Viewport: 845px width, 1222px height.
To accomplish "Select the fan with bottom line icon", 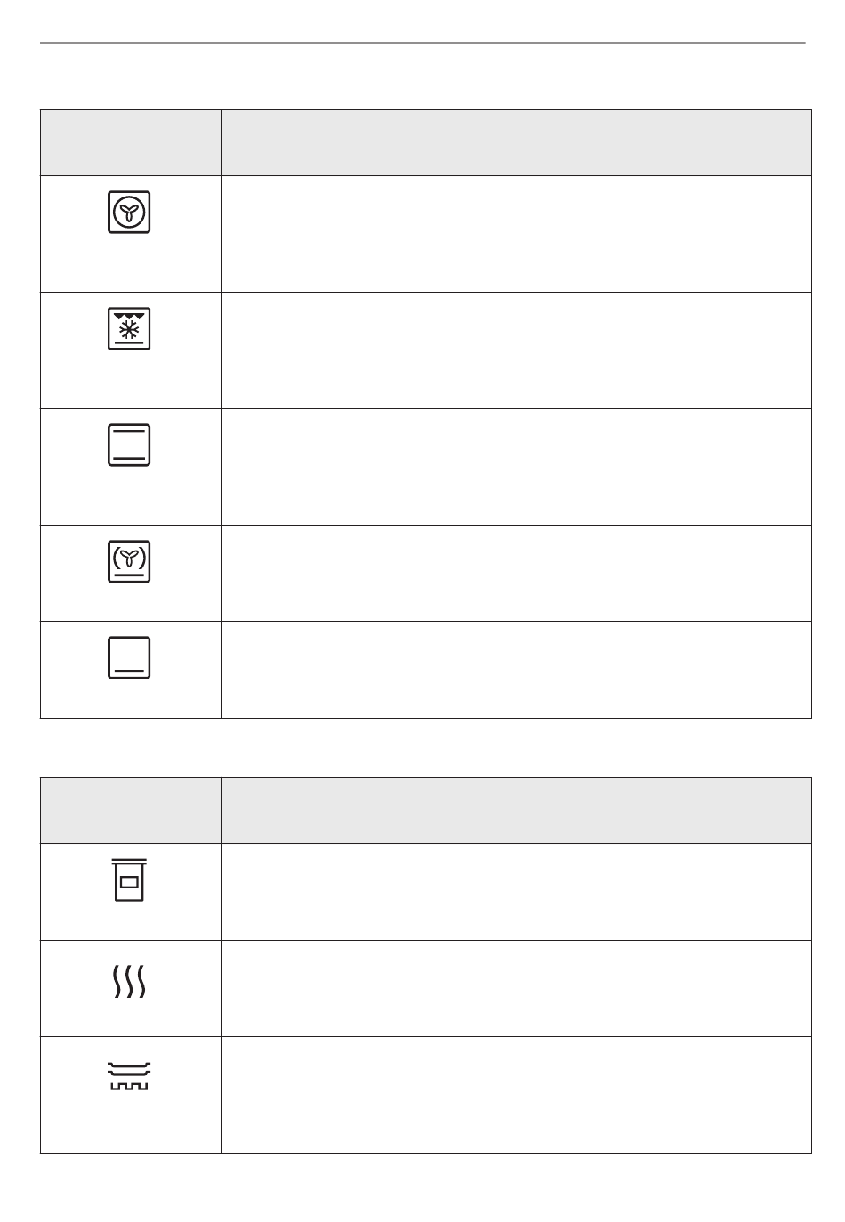I will coord(129,561).
